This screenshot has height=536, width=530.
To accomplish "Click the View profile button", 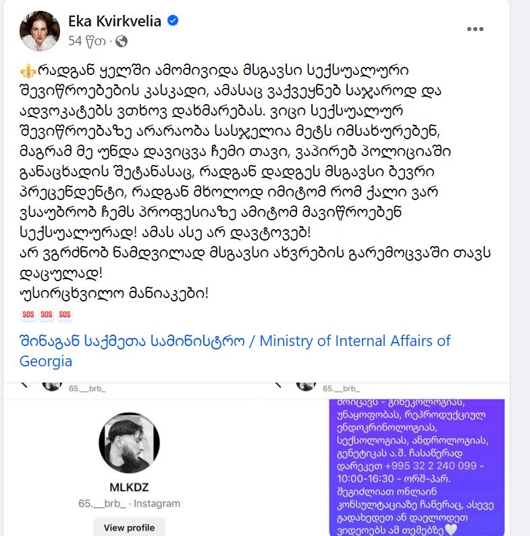I will 129,527.
